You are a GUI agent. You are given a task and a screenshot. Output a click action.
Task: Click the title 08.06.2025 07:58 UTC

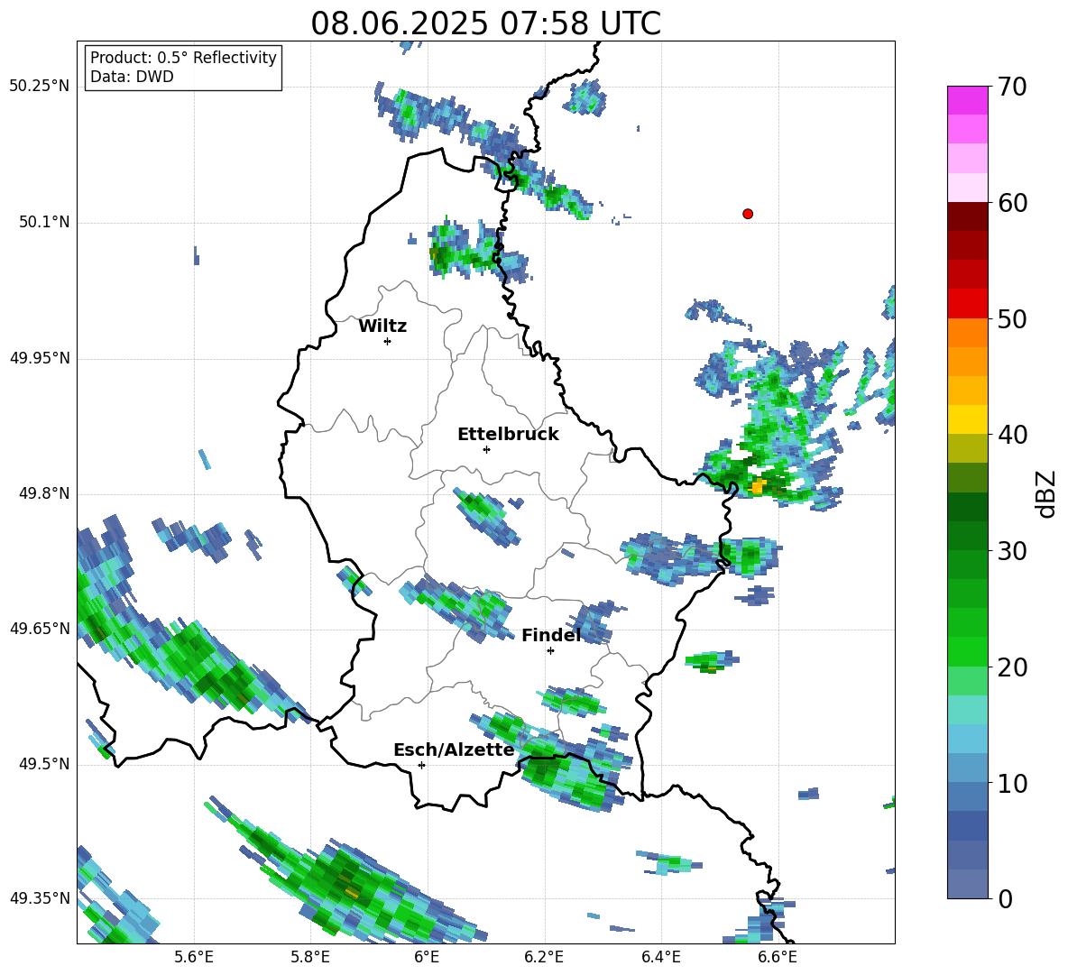485,23
